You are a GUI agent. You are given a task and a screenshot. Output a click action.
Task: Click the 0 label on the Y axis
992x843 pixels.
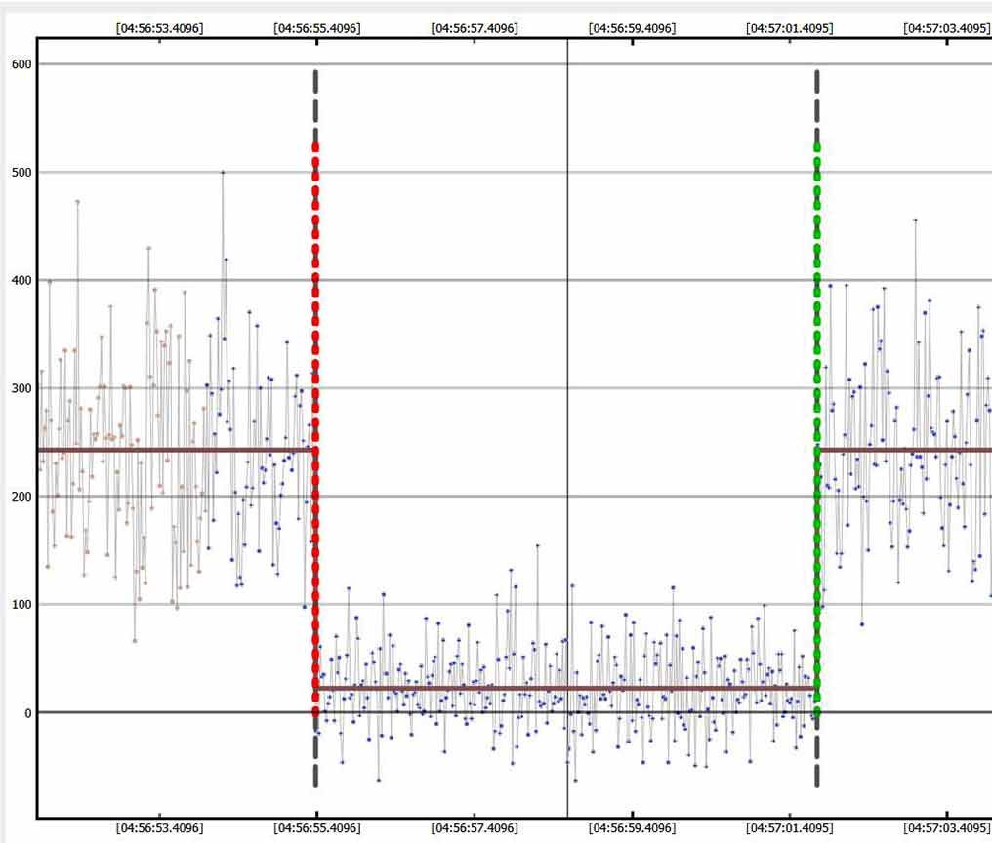pyautogui.click(x=27, y=713)
